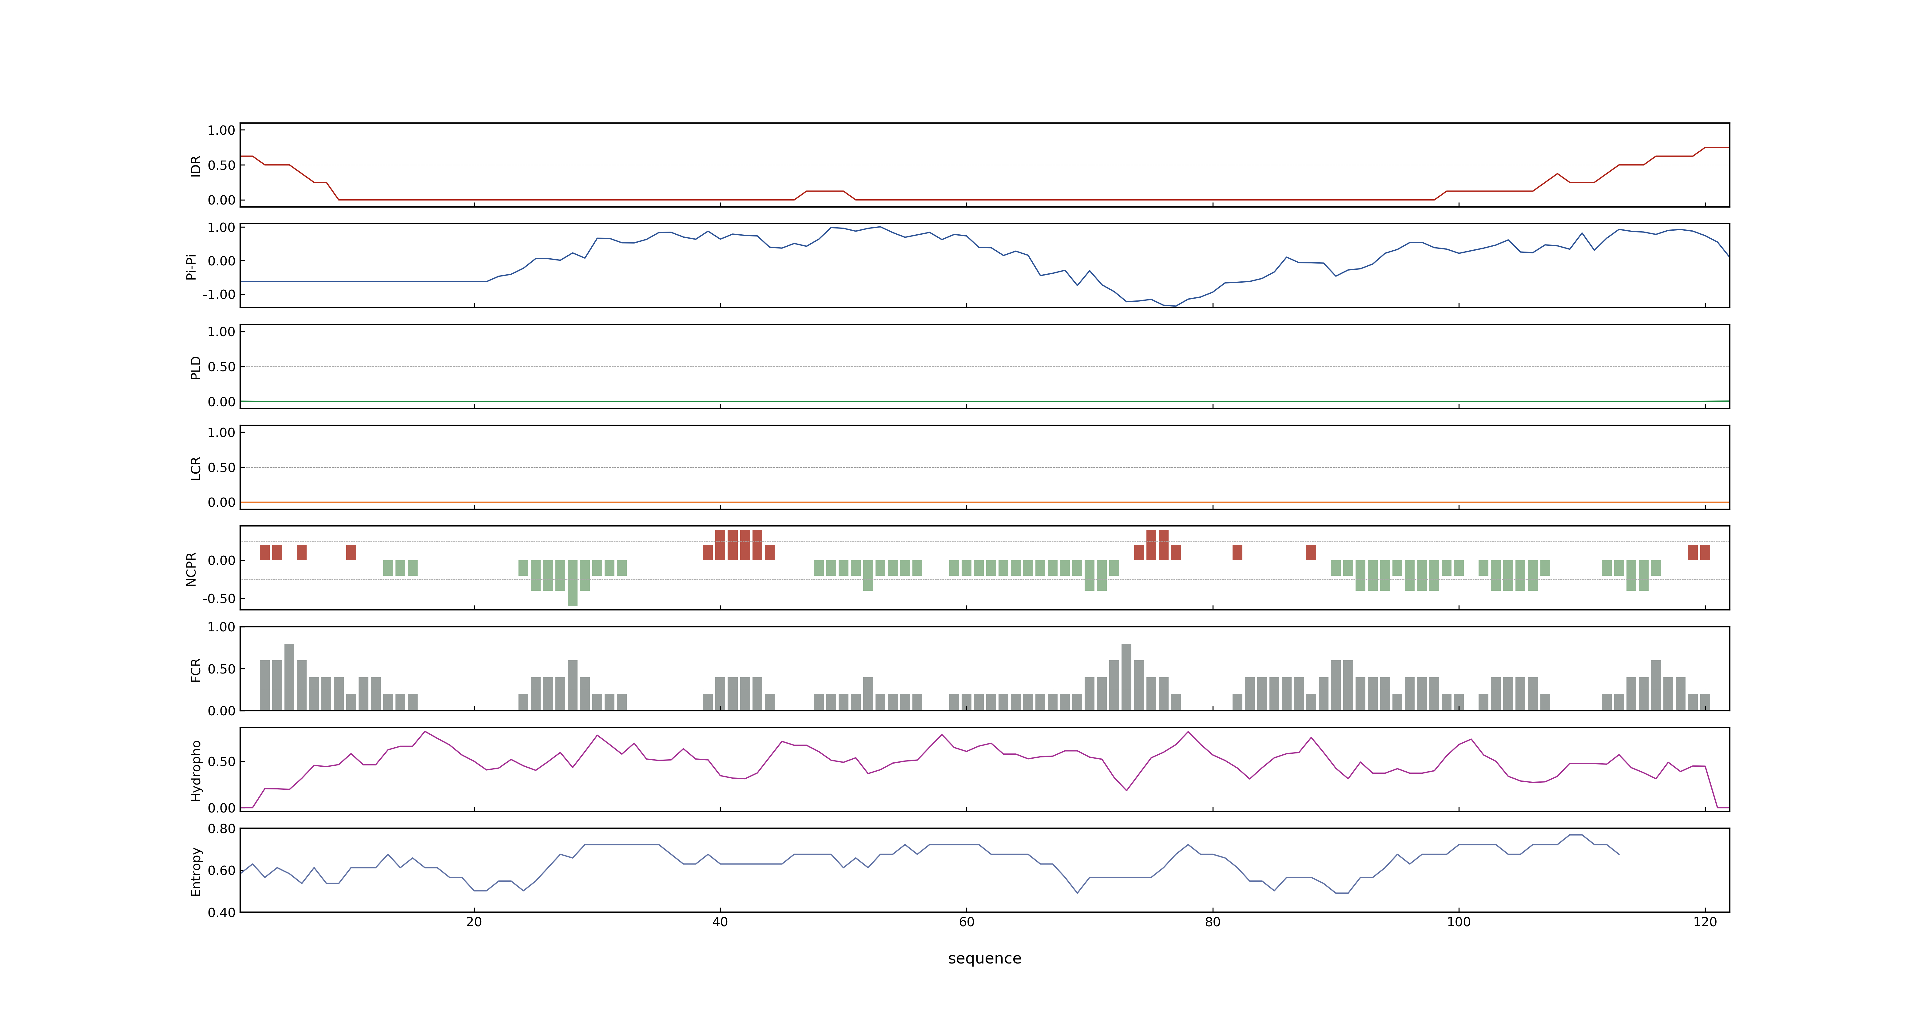This screenshot has height=1025, width=1922.
Task: Click the 0.50 tick in Hydropho panel
Action: pyautogui.click(x=222, y=762)
